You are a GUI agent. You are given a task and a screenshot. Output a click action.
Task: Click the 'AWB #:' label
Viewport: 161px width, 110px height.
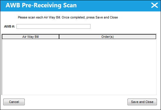coord(9,26)
